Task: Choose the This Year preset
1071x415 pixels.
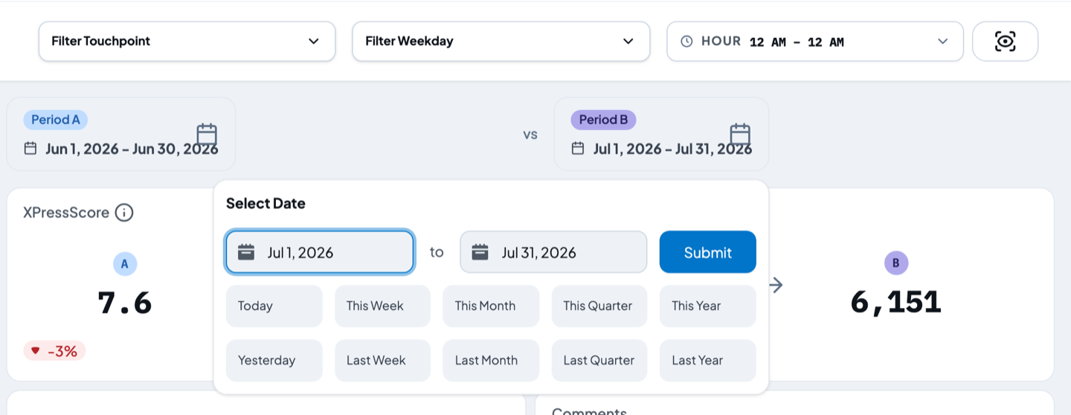Action: pyautogui.click(x=707, y=306)
